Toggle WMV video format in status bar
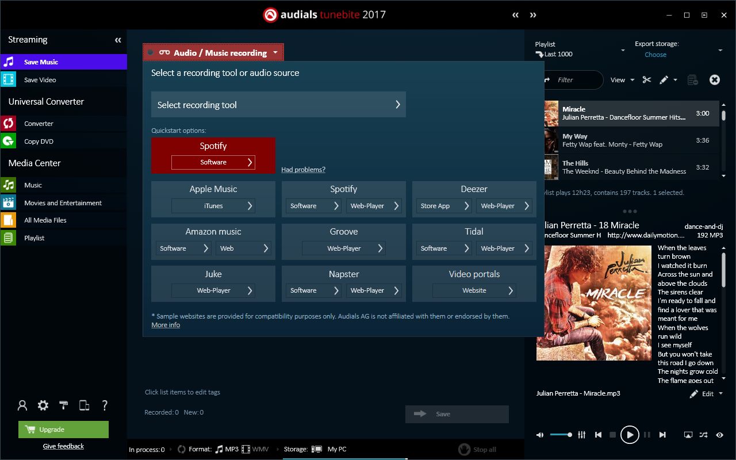 point(255,449)
